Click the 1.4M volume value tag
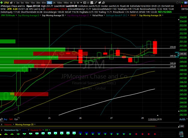The image size is (188, 138). [181, 126]
